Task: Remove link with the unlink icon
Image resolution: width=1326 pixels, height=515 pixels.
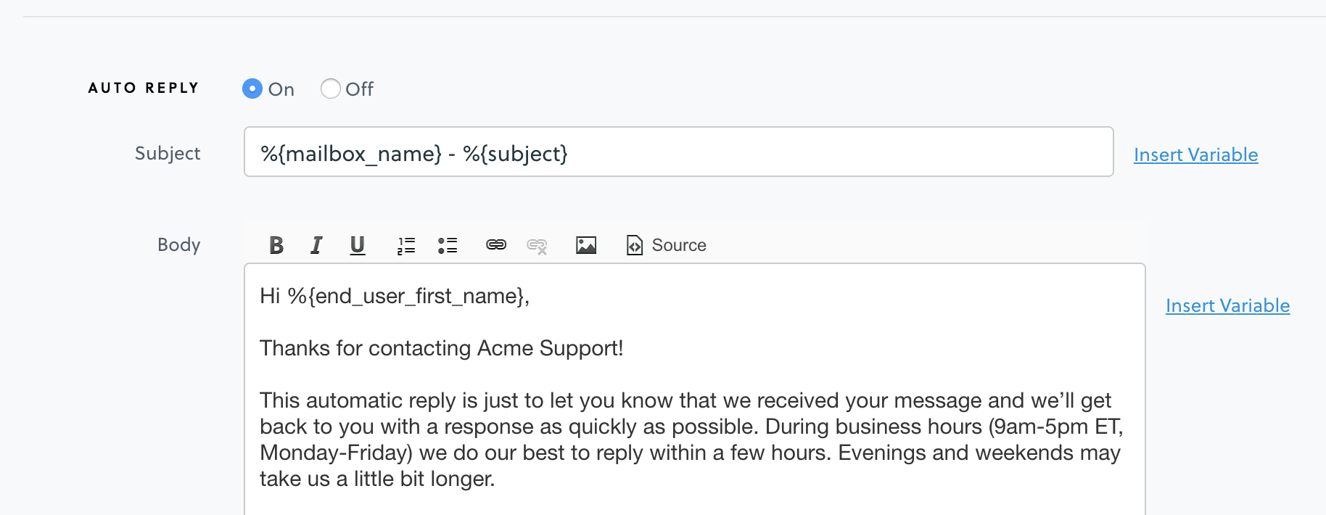Action: [537, 245]
